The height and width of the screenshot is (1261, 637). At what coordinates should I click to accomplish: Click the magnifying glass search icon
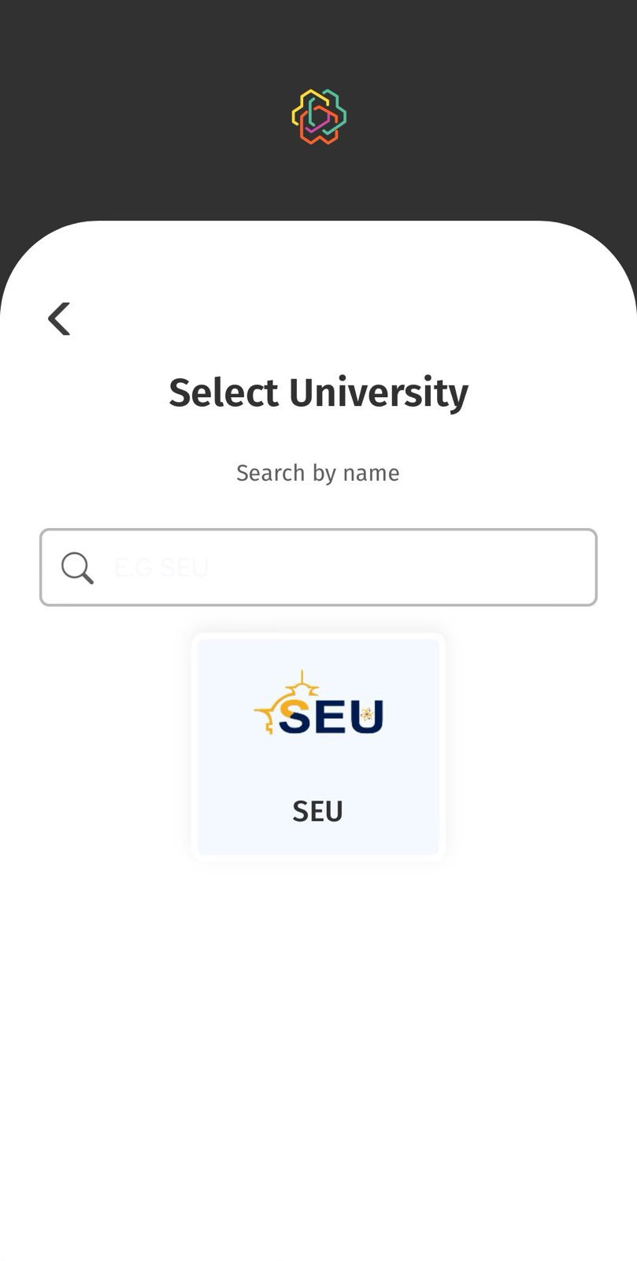(x=77, y=567)
